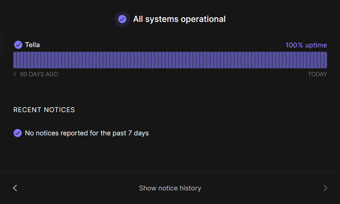340x204 pixels.
Task: Click the RECENT NOTICES heading
Action: click(x=44, y=110)
